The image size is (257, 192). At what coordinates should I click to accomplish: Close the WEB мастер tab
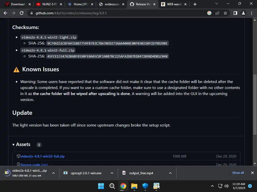(185, 4)
